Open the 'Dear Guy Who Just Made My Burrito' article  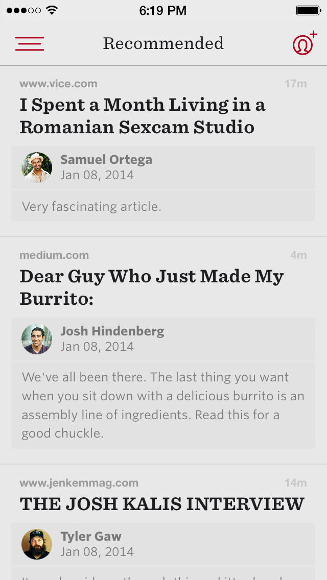[x=151, y=287]
